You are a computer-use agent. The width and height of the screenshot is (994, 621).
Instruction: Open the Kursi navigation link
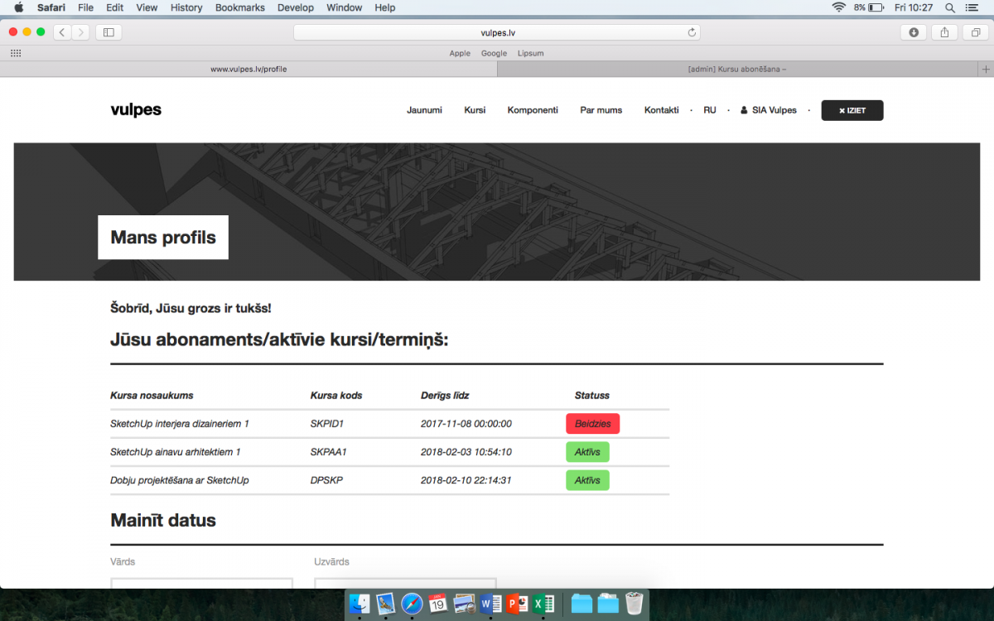475,110
